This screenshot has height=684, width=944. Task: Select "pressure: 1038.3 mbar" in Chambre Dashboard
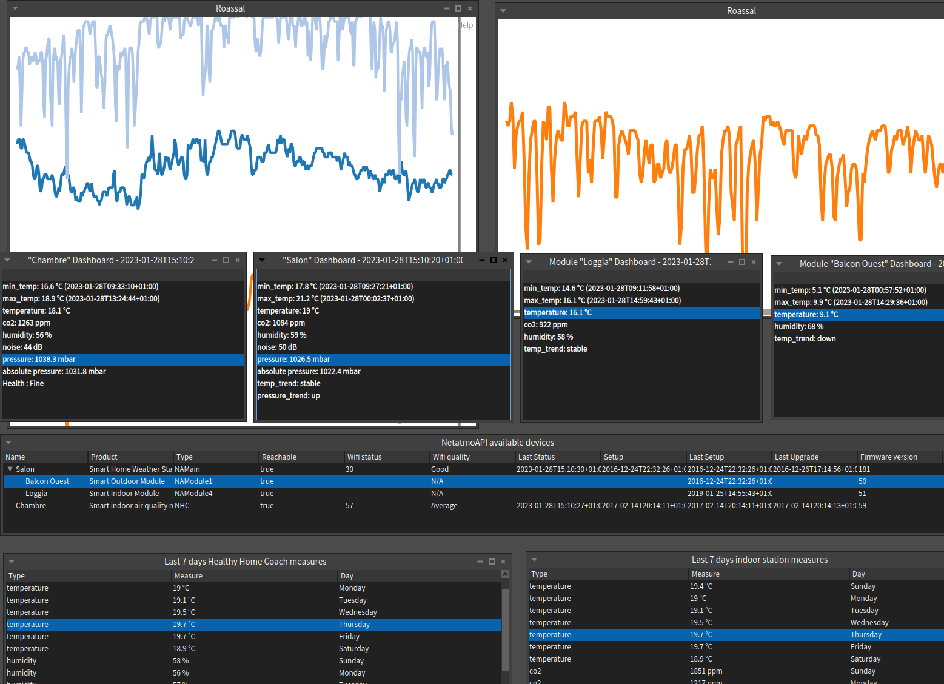[123, 360]
